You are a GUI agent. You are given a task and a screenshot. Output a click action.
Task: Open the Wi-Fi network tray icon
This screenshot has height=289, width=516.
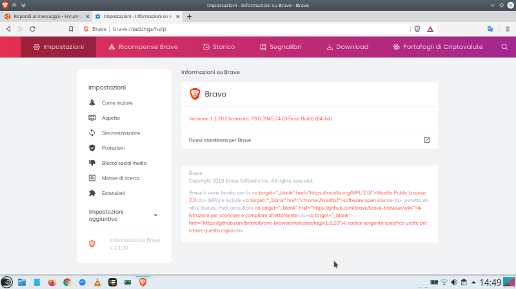tap(444, 283)
